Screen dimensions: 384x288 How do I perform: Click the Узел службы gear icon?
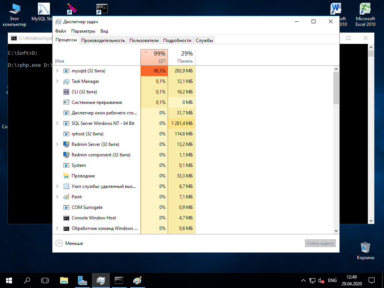pos(66,186)
